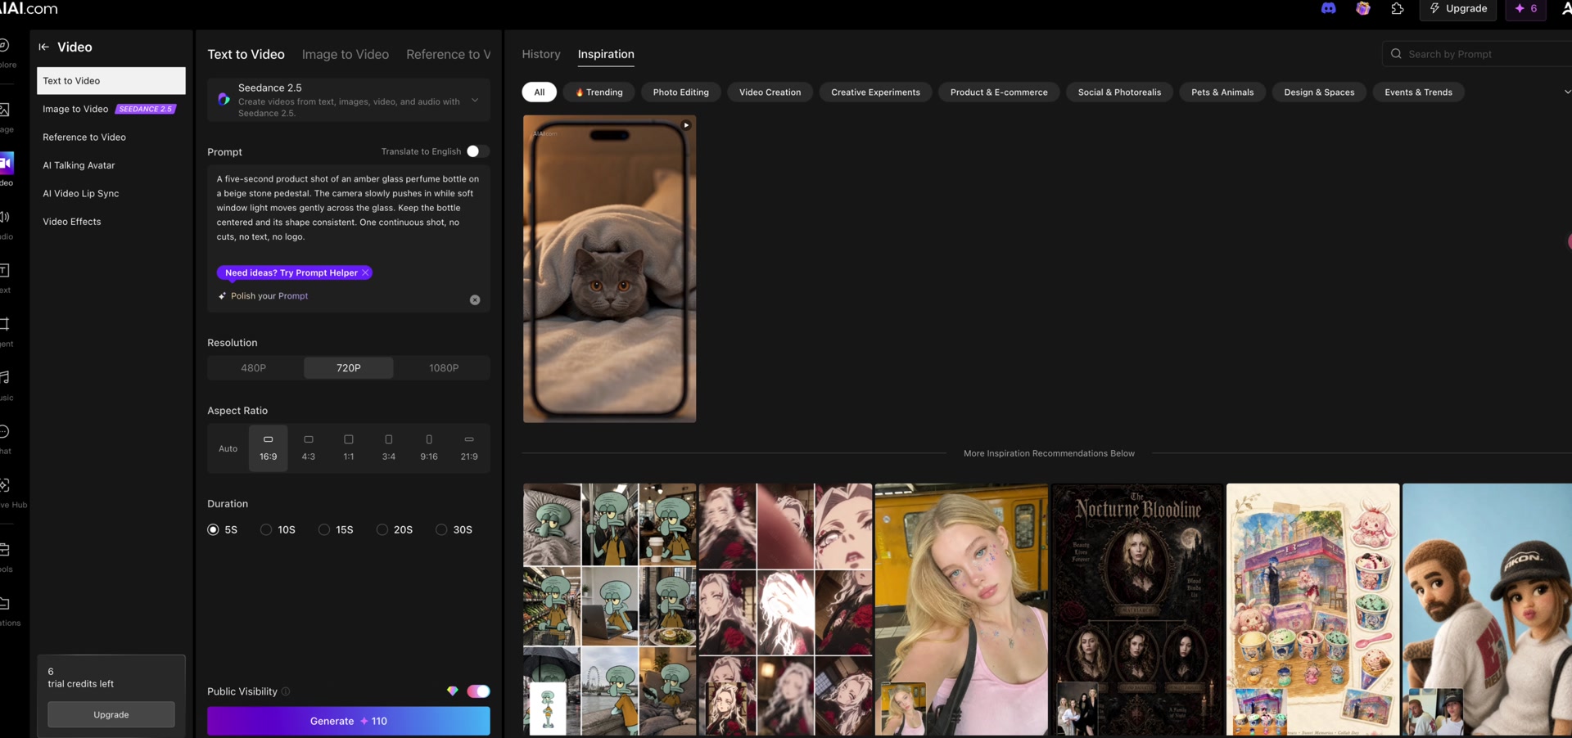The width and height of the screenshot is (1572, 738).
Task: Switch to the Inspiration tab
Action: point(606,54)
